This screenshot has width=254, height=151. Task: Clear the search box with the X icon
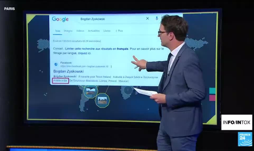point(147,19)
